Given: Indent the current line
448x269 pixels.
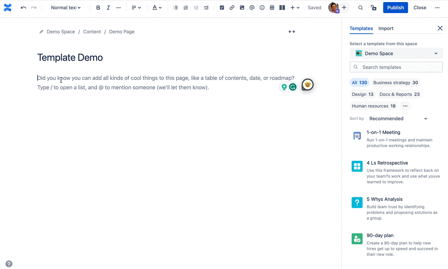Looking at the screenshot, I should 206,8.
